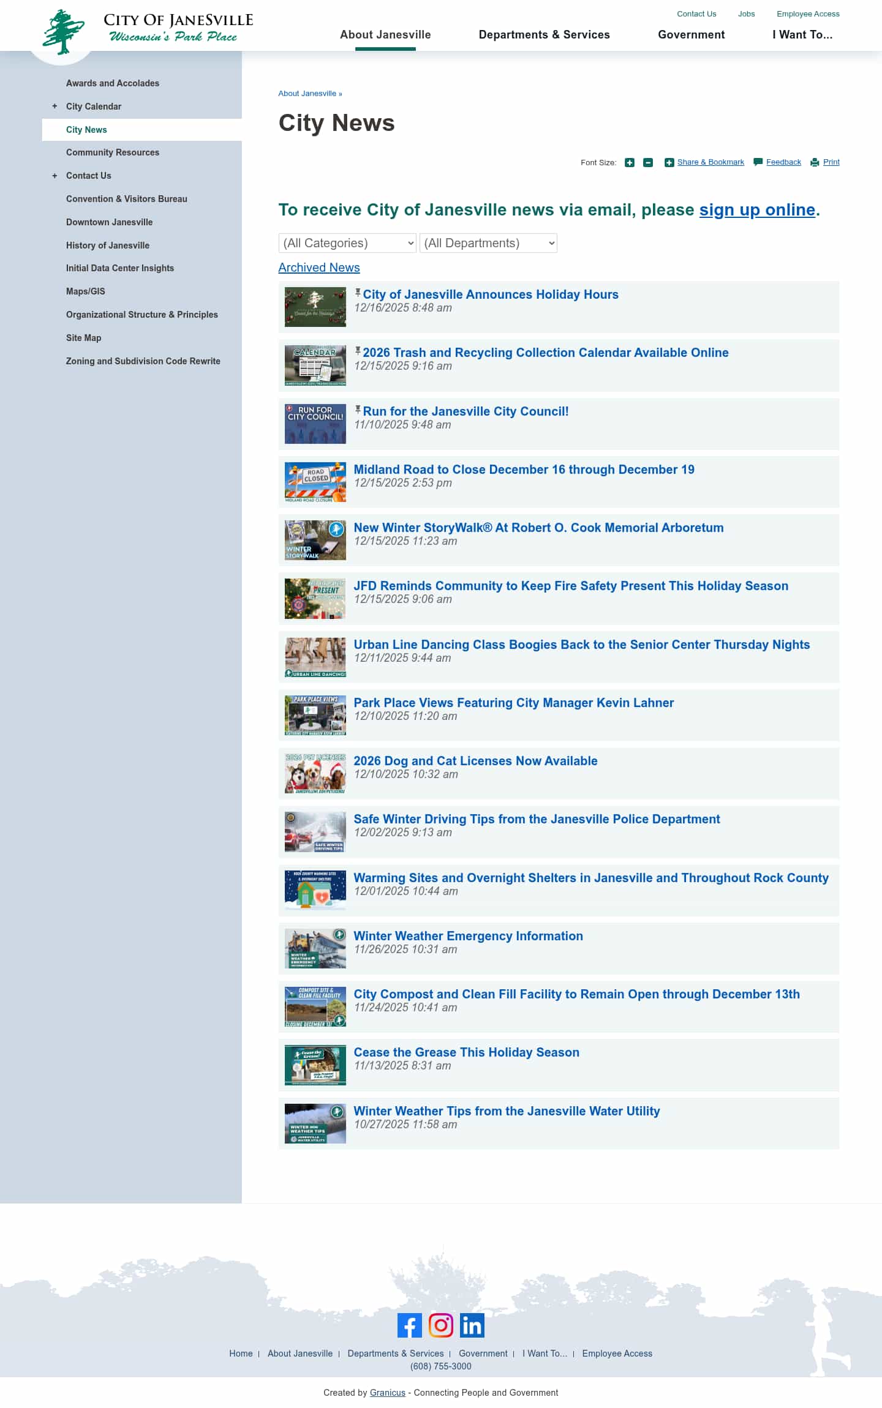Open Midland Road to Close headline

tap(524, 470)
